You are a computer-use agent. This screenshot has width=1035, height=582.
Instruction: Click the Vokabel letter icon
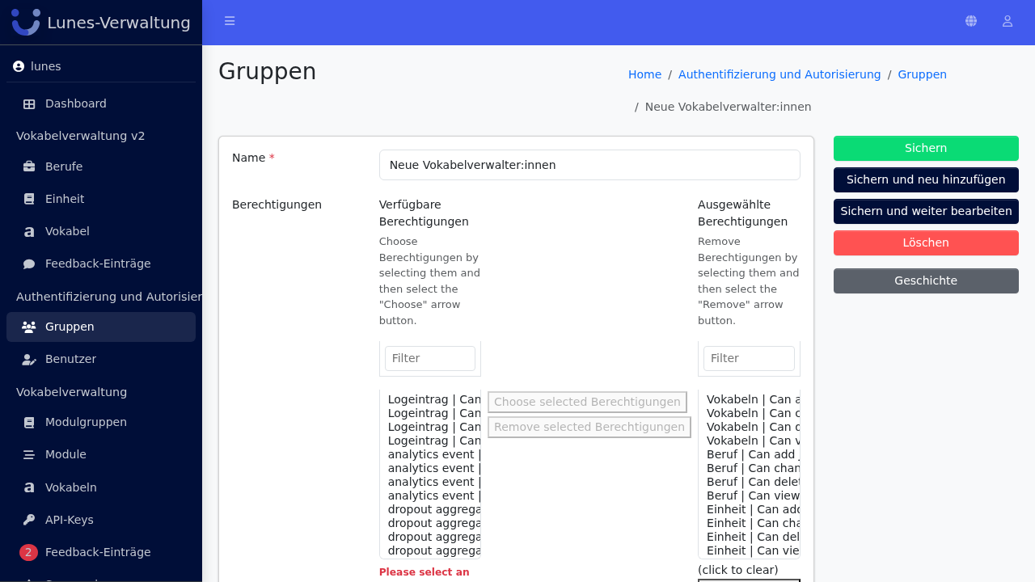tap(29, 232)
